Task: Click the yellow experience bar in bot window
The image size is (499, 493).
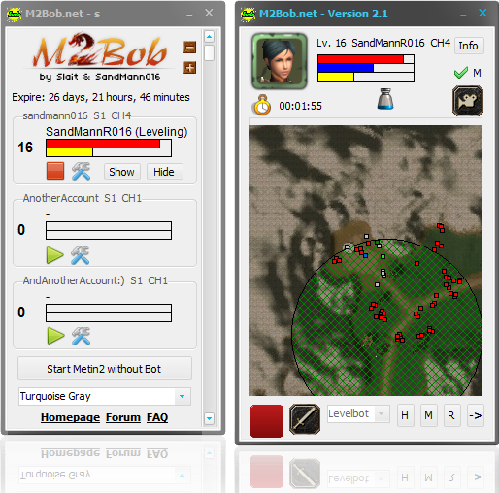Action: pyautogui.click(x=366, y=77)
